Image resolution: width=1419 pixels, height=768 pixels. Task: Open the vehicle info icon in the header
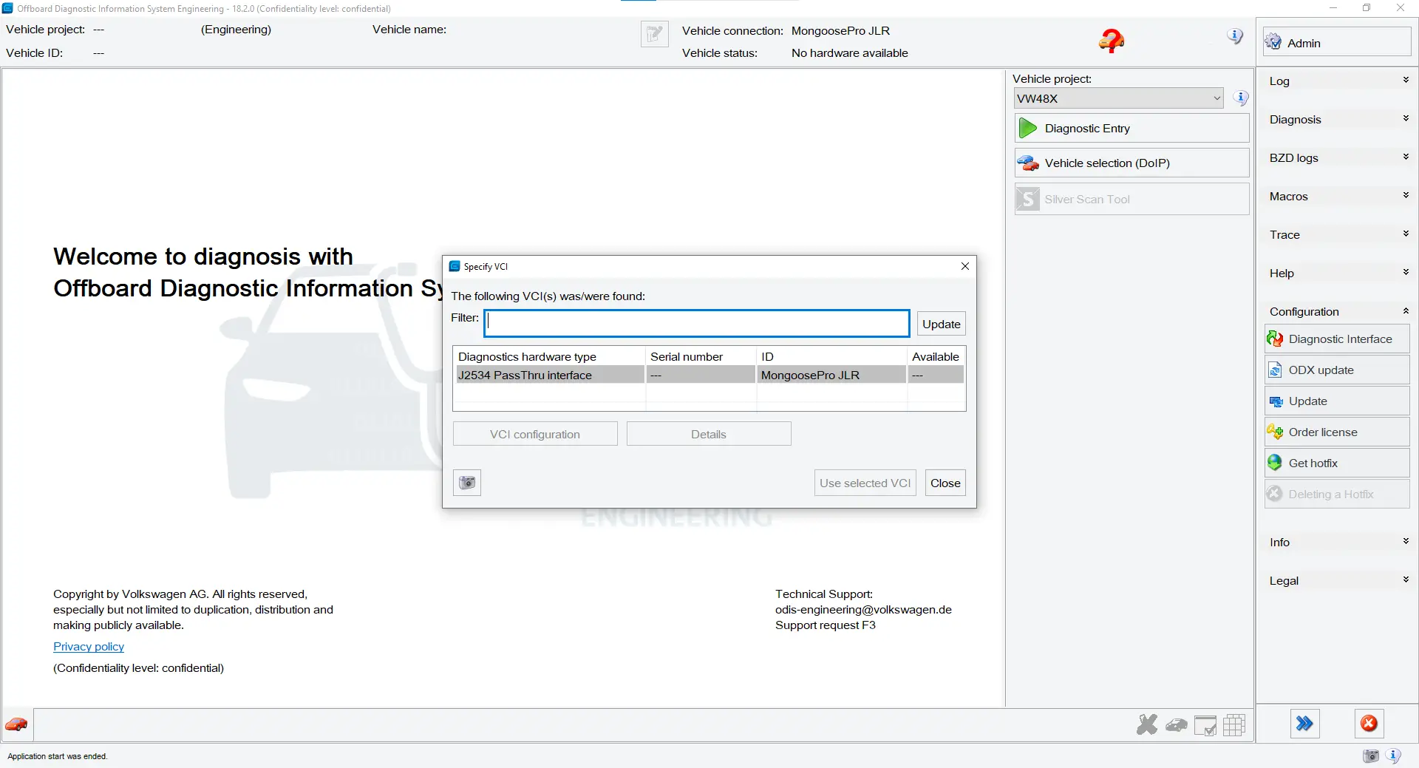1235,36
